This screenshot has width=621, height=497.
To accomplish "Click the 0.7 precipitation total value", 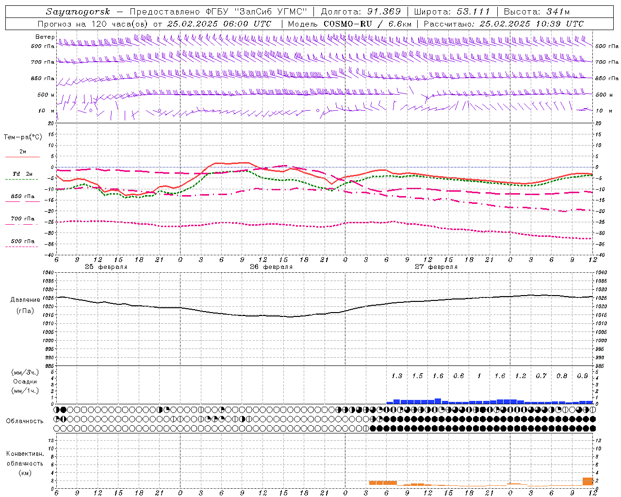I will point(541,376).
